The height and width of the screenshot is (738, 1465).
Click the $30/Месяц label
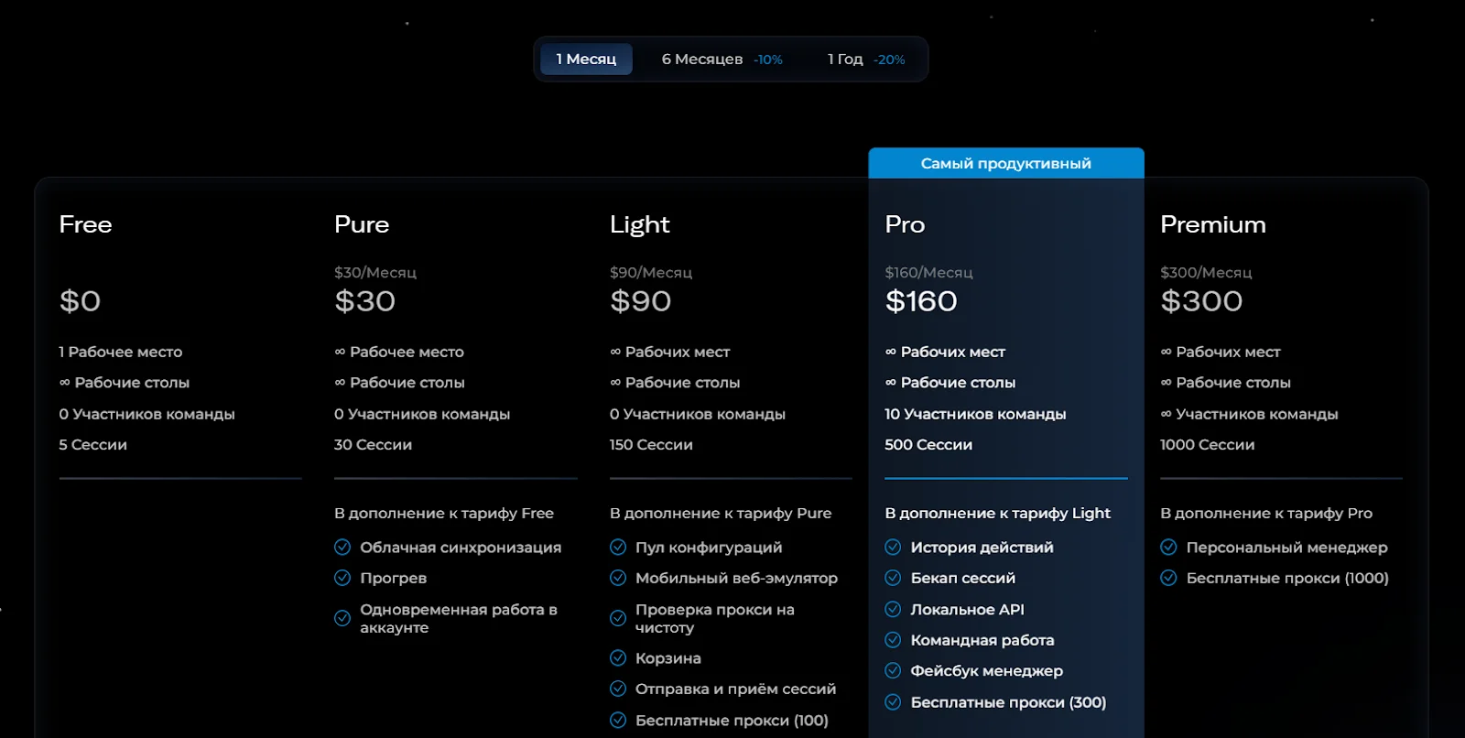375,273
